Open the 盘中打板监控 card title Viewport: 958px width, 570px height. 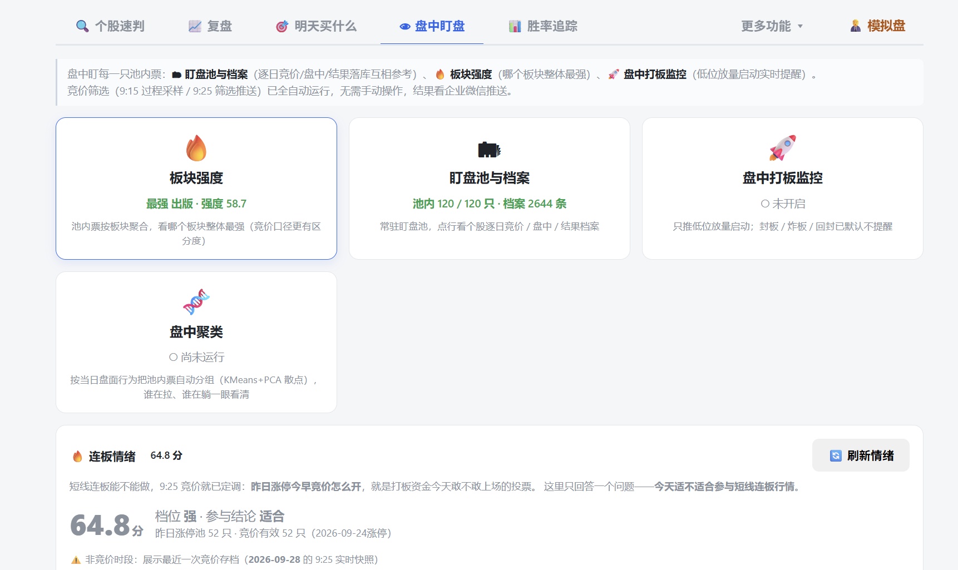783,178
